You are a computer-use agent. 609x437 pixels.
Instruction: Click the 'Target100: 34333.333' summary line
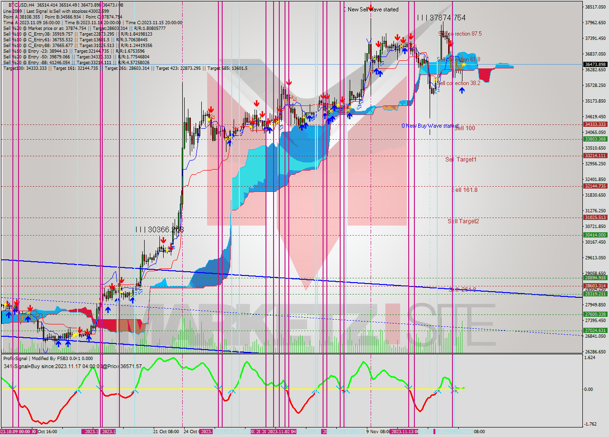125,68
